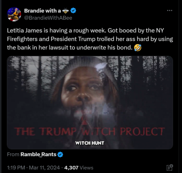Select the 'Brandie with a' display name
Screen dimensions: 182x173
(x=43, y=11)
